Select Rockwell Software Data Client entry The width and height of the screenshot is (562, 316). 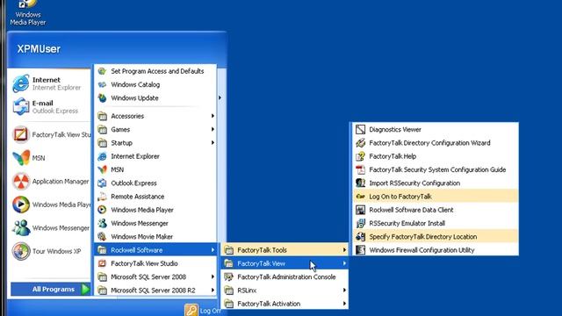coord(436,210)
